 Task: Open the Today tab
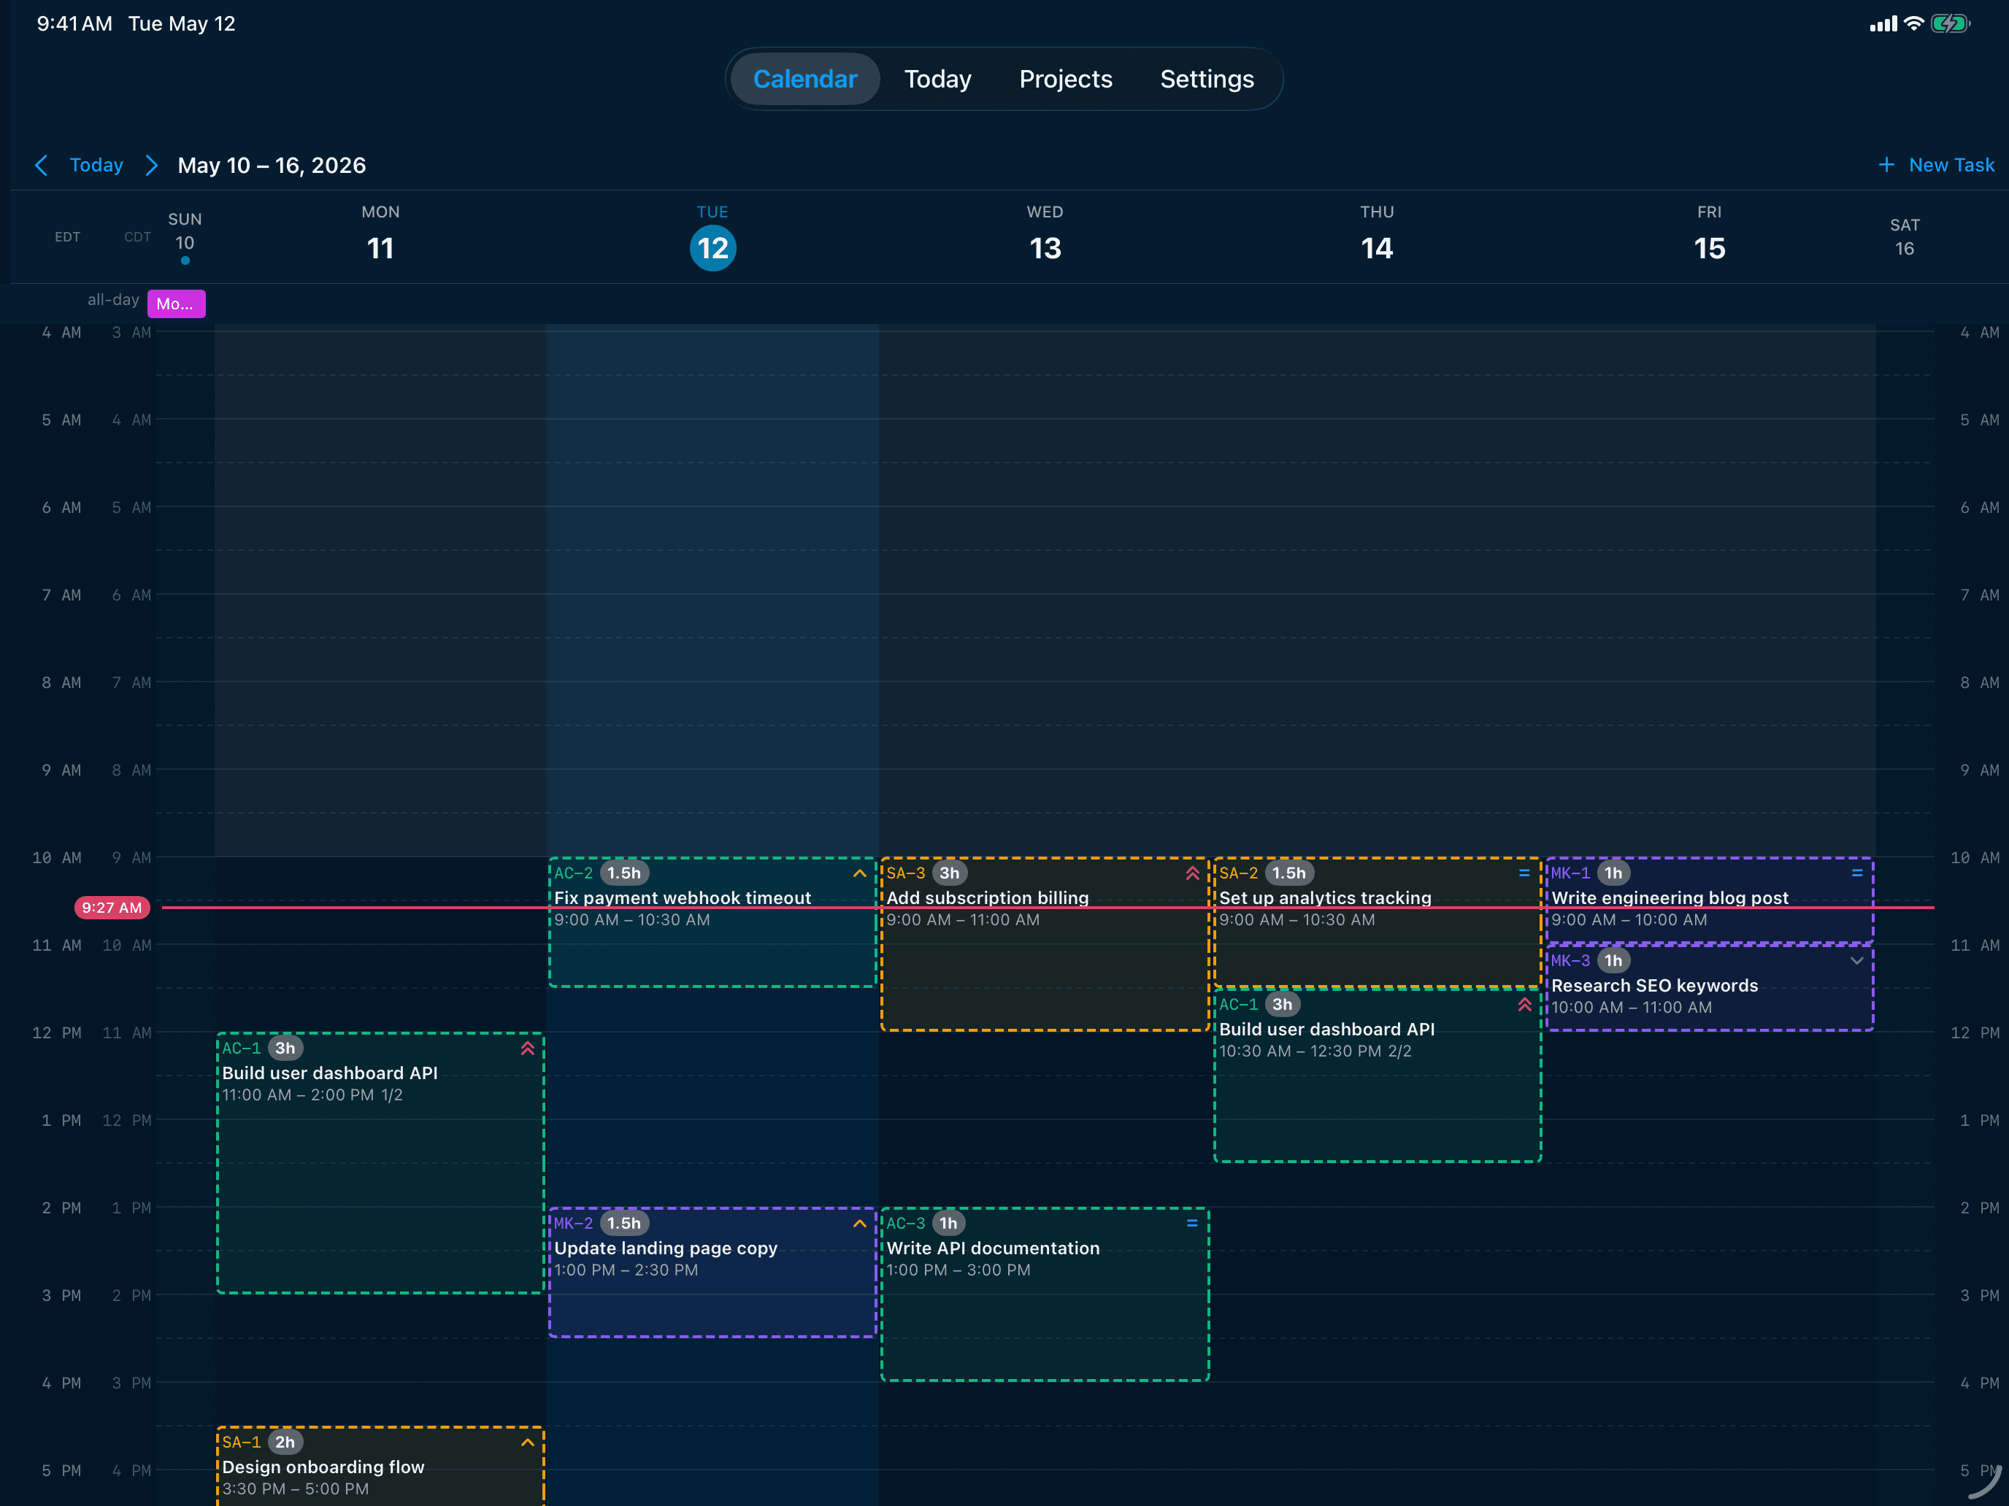click(937, 79)
